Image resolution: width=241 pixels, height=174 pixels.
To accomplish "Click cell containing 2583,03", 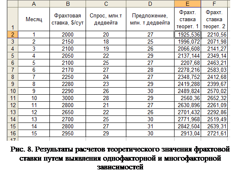I will tap(214, 70).
